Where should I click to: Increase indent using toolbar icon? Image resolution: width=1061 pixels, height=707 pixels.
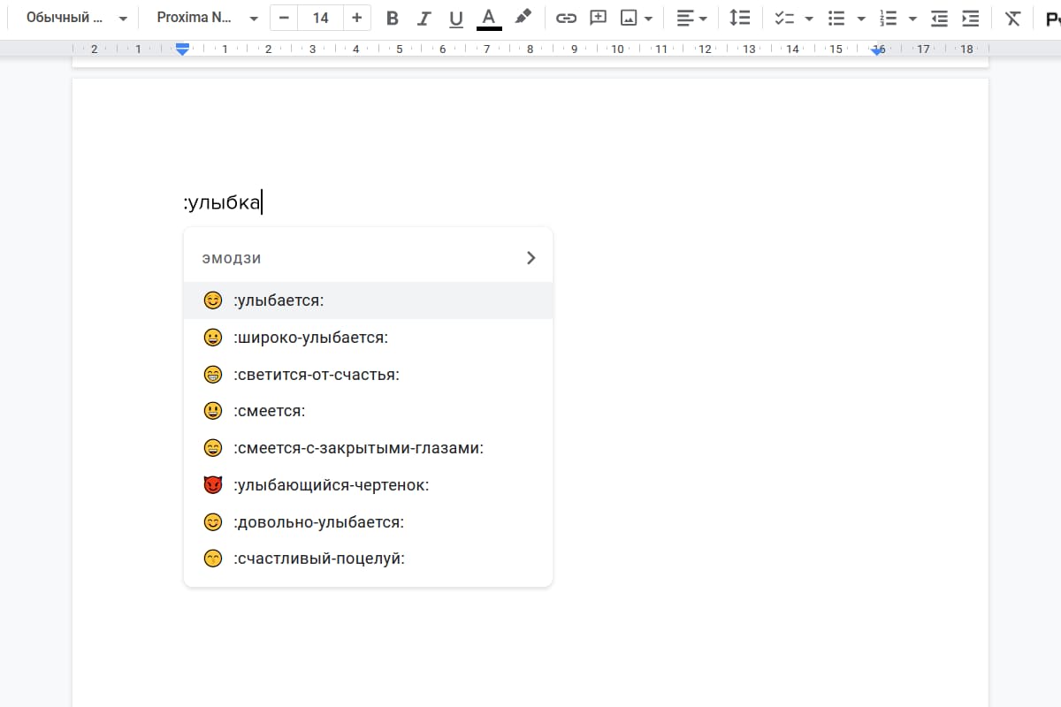[970, 18]
